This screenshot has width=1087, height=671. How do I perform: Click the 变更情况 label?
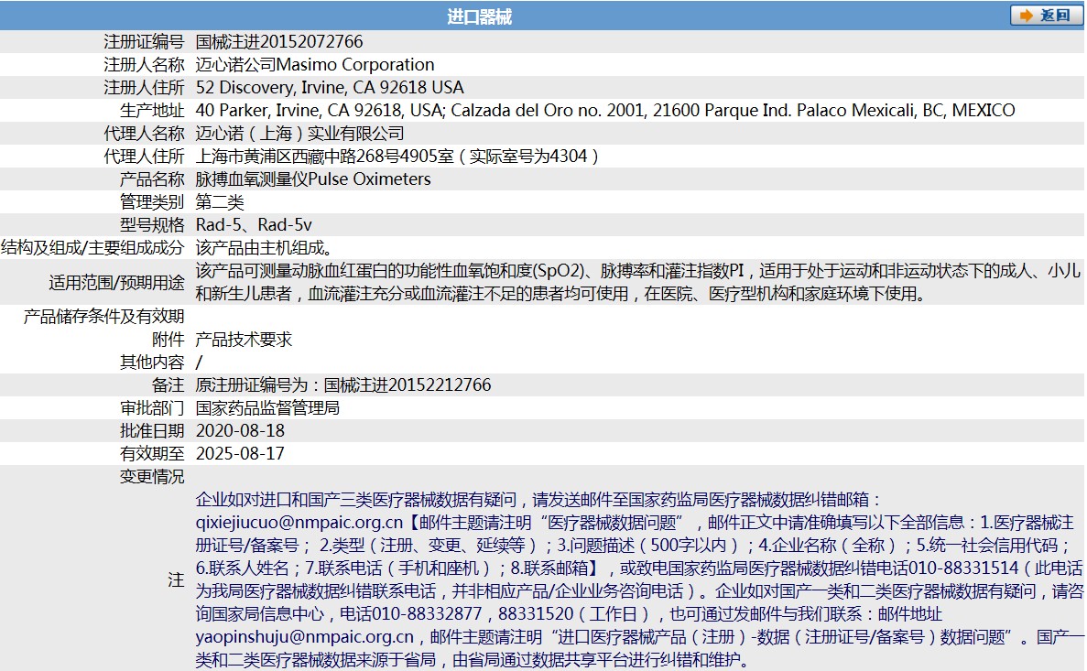coord(153,477)
